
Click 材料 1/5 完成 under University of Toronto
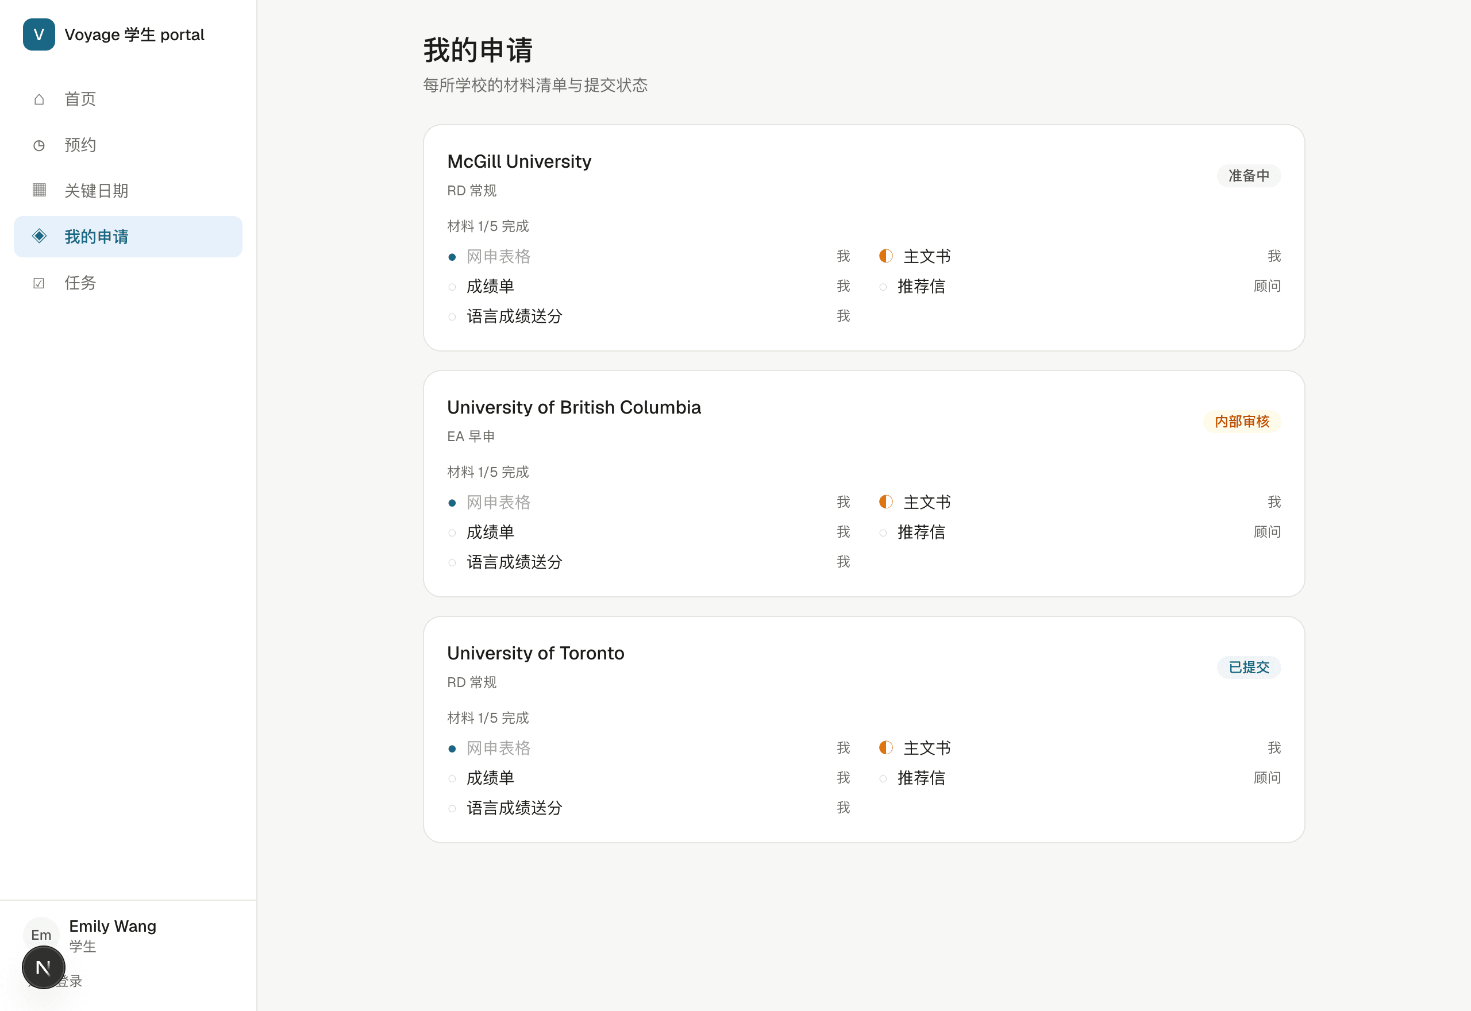point(488,717)
